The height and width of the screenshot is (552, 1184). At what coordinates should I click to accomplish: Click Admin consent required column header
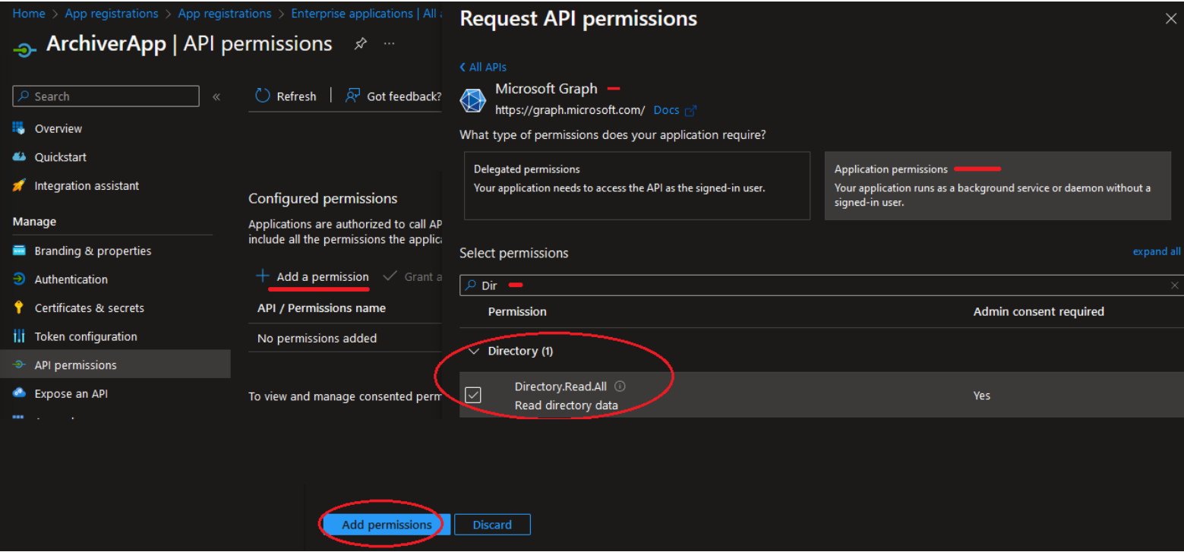click(x=1039, y=311)
